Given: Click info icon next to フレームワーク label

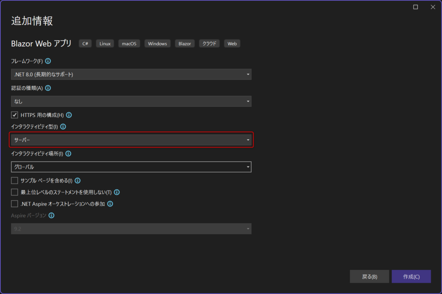Looking at the screenshot, I should coord(48,61).
